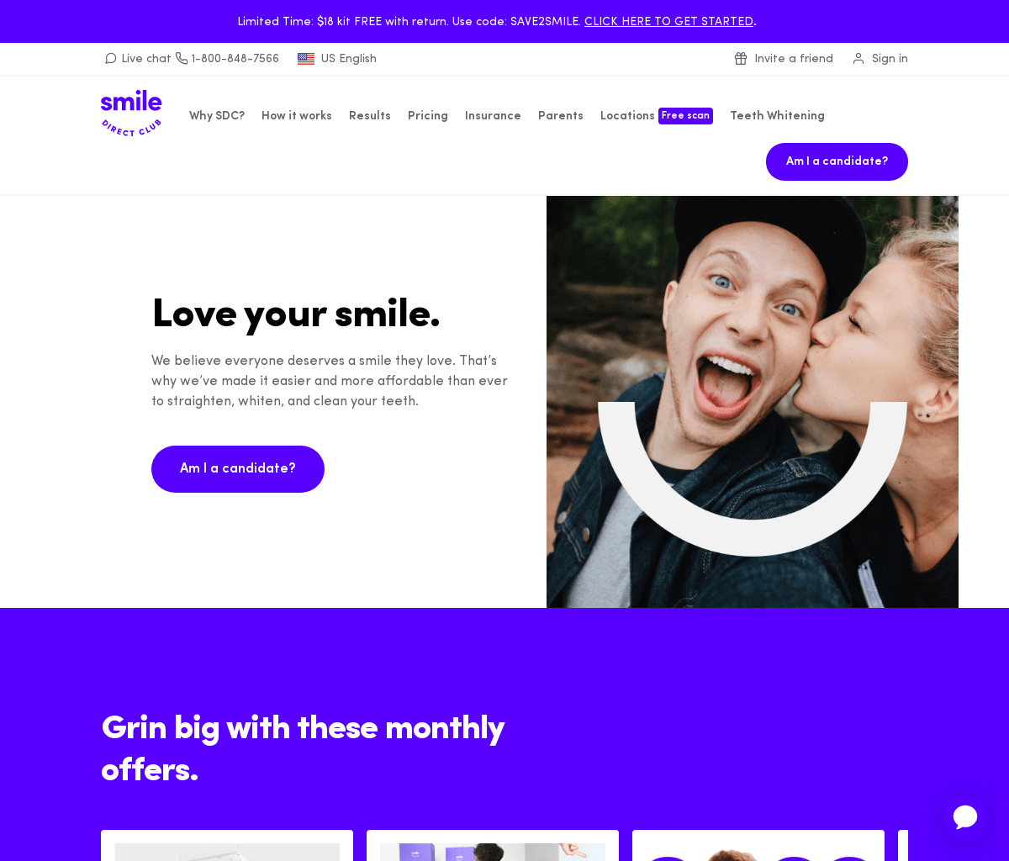
Task: Click the Free scan badge
Action: 685,116
